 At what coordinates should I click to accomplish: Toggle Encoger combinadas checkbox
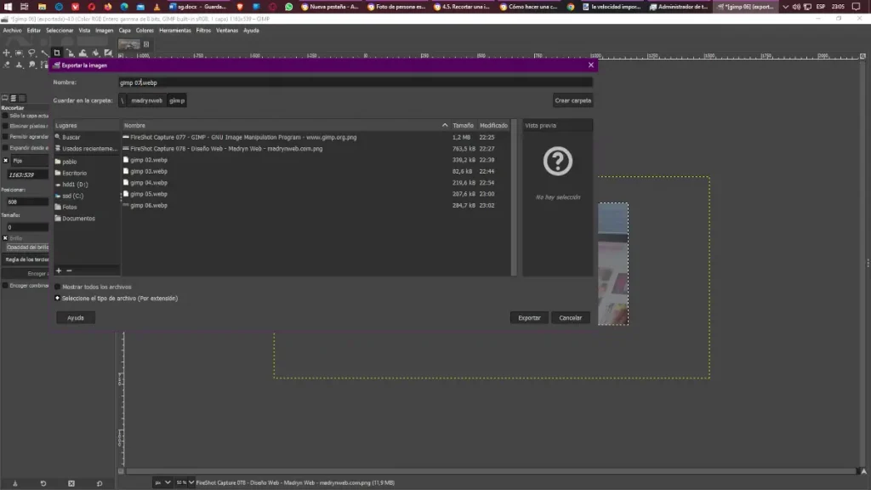[5, 286]
